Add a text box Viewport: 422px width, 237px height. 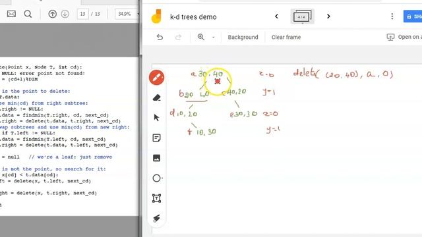[x=156, y=198]
